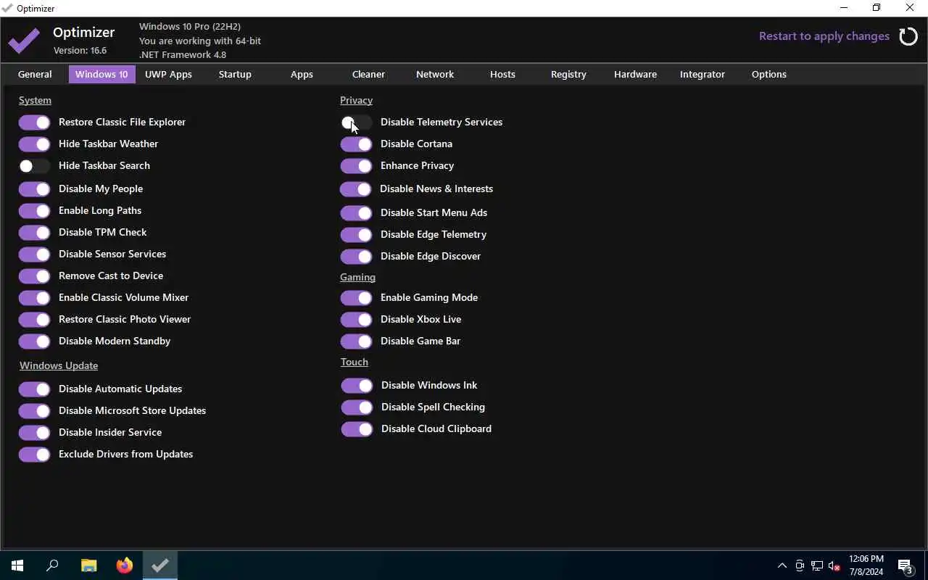
Task: Toggle Disable Cloud Clipboard switch
Action: [357, 429]
